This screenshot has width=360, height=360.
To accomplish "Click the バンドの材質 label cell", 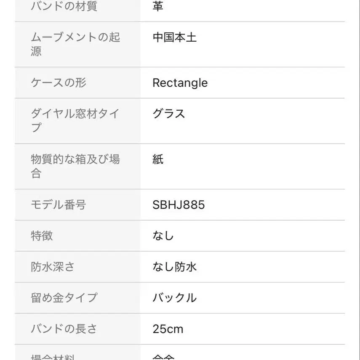I will pos(64,7).
